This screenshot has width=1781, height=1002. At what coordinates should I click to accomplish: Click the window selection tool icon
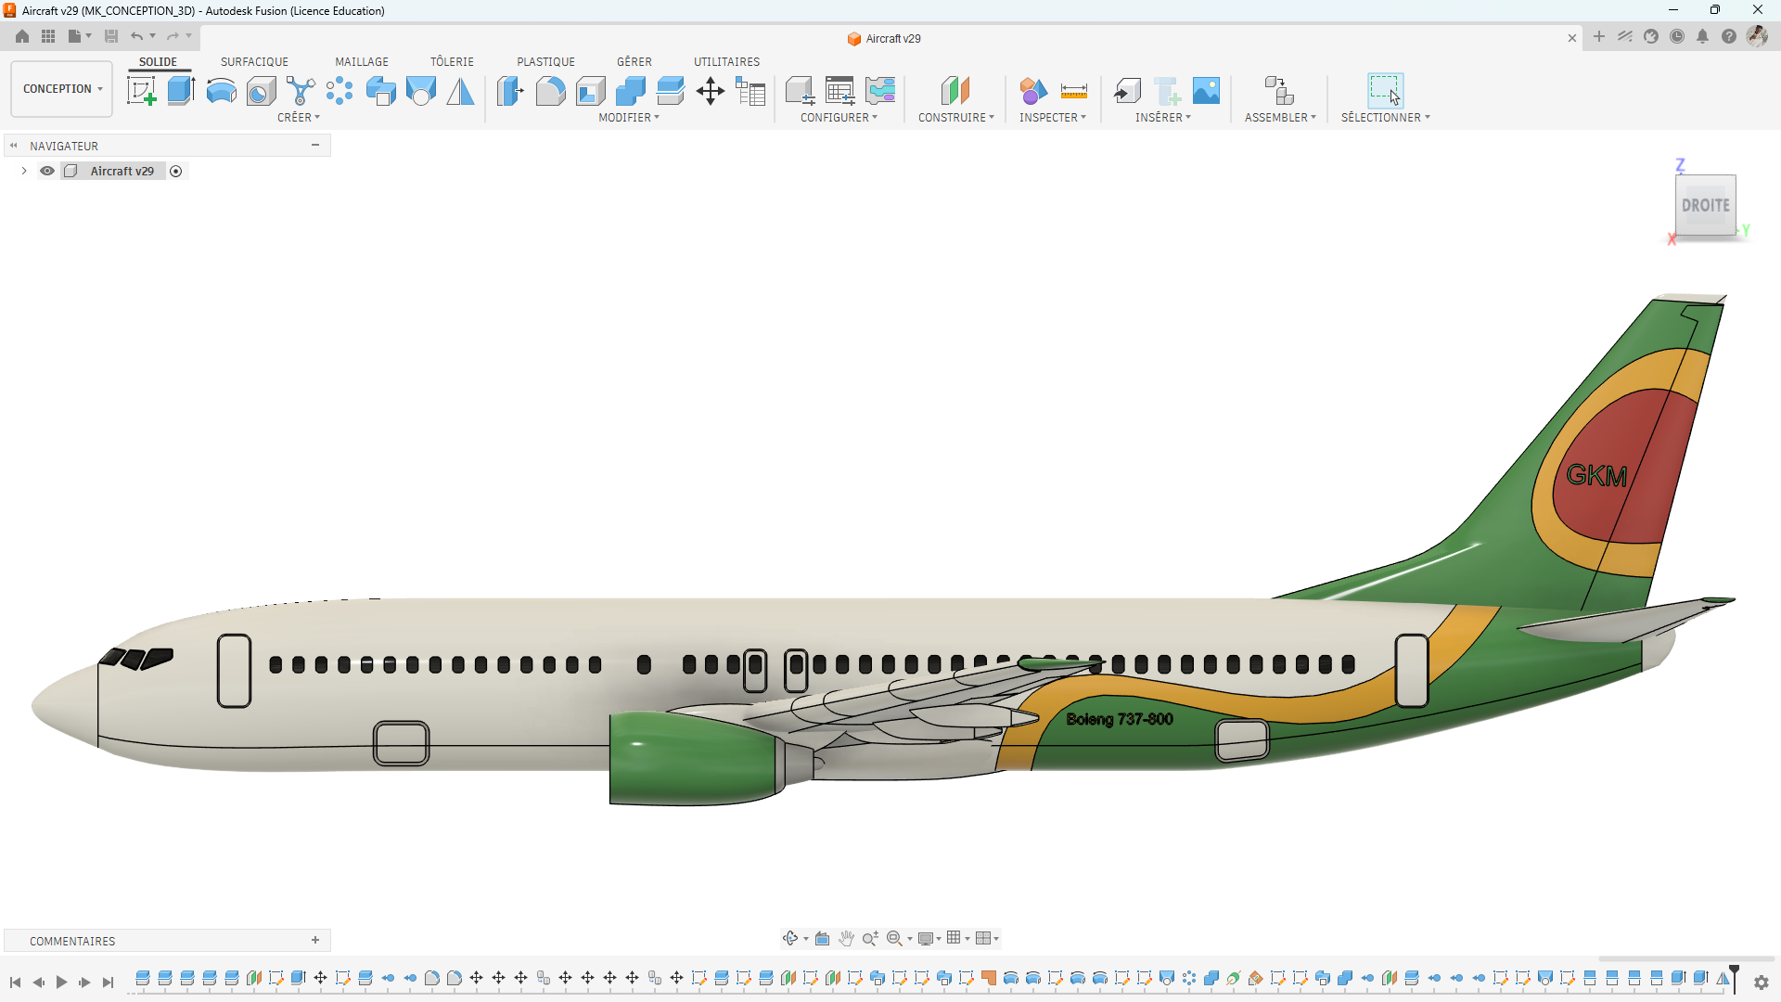click(1385, 91)
